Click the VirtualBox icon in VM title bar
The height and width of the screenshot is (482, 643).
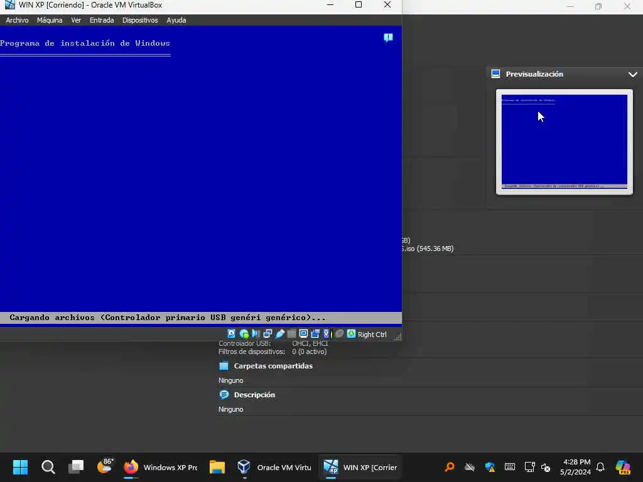pyautogui.click(x=10, y=5)
